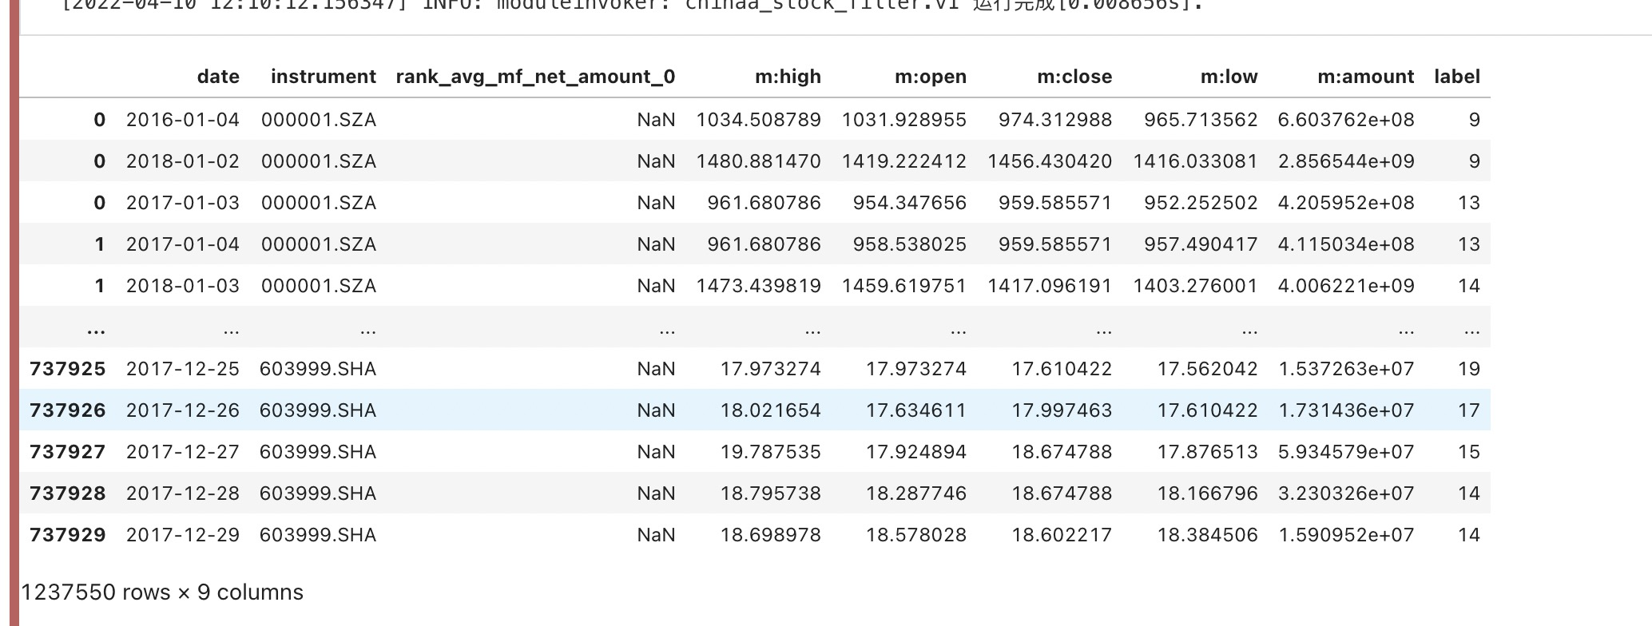This screenshot has width=1652, height=626.
Task: Click the 'date' column header
Action: [217, 77]
